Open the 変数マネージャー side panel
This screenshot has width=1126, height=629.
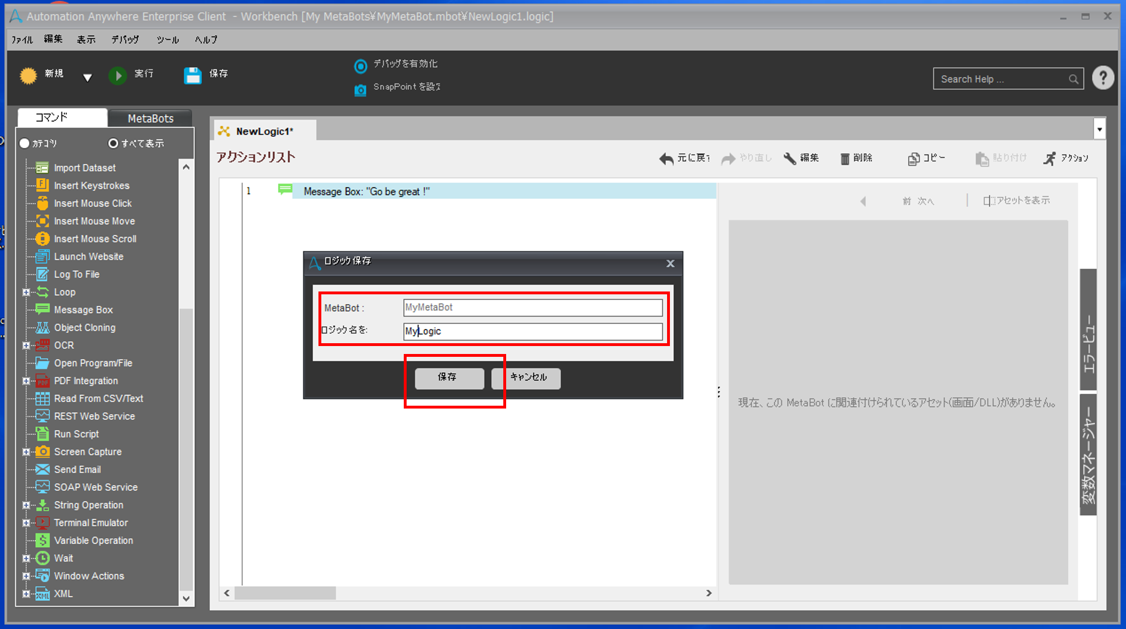tap(1088, 455)
